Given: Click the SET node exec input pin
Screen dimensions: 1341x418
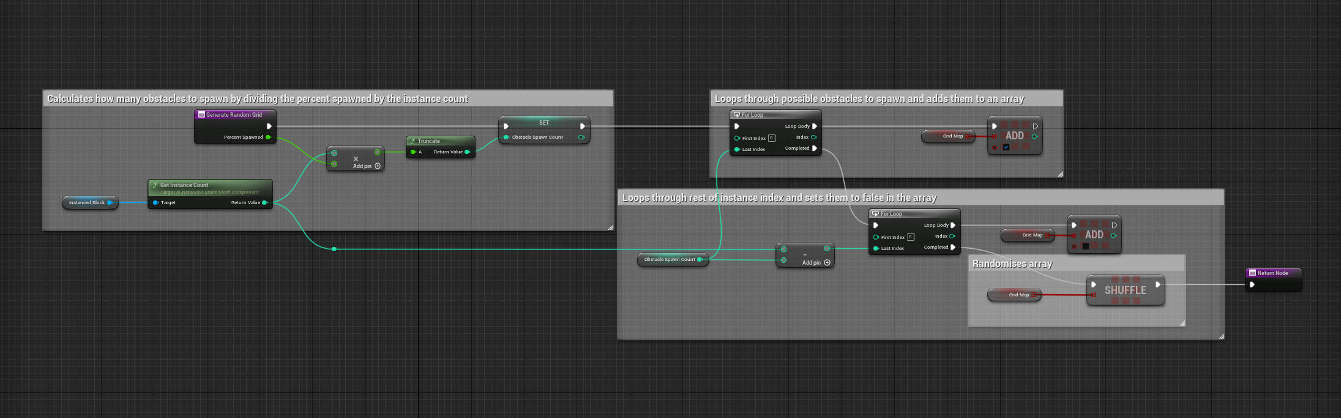Looking at the screenshot, I should pyautogui.click(x=506, y=127).
